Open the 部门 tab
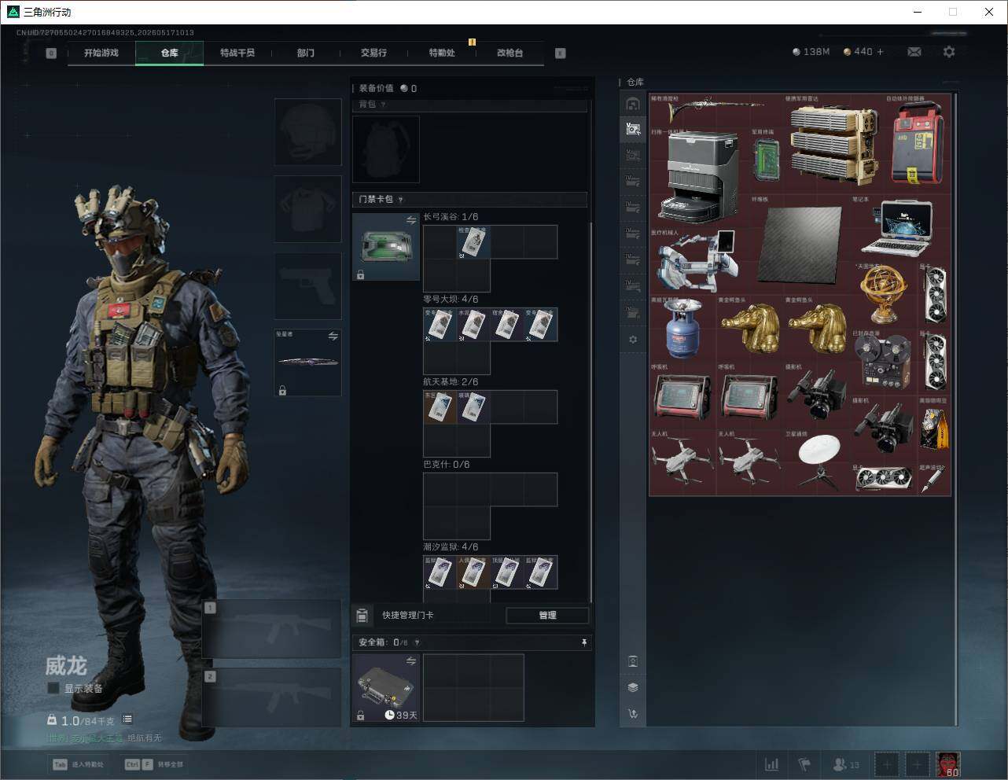The image size is (1008, 780). [x=306, y=53]
